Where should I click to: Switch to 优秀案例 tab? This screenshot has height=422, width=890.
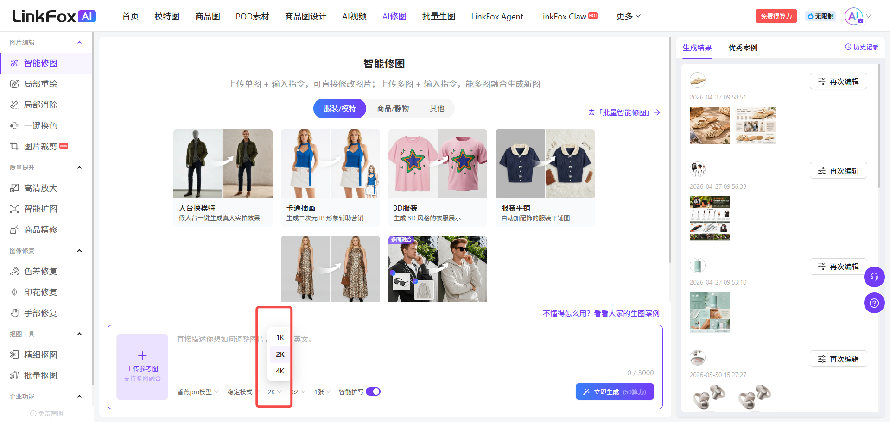click(743, 48)
